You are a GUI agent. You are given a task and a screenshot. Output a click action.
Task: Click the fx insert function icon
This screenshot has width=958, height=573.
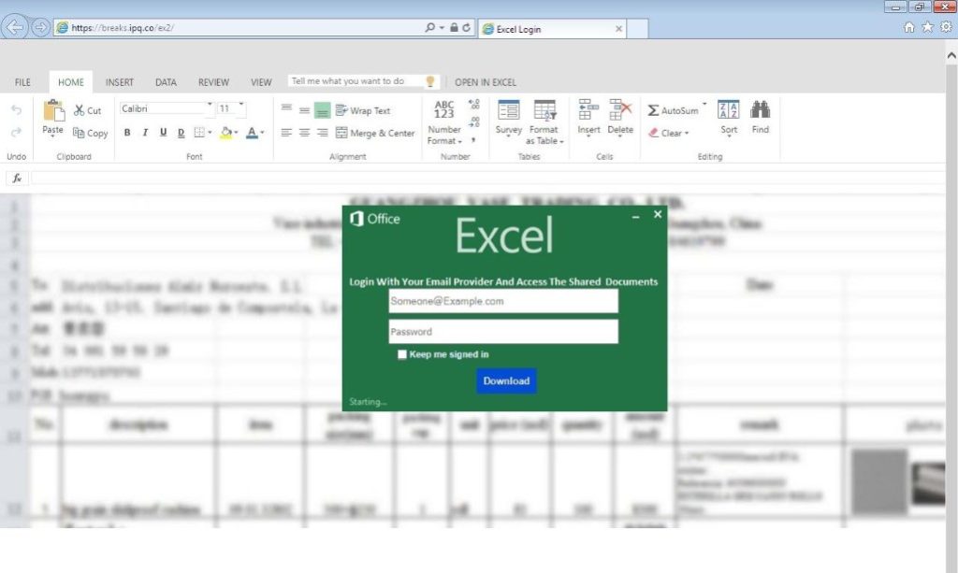[x=17, y=179]
